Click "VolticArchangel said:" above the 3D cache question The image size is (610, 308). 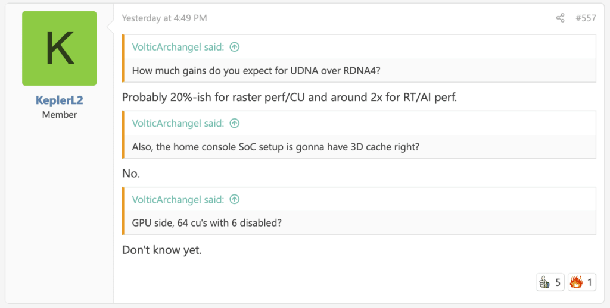(x=178, y=124)
